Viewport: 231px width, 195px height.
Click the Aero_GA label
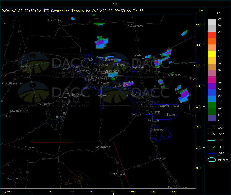153,120
